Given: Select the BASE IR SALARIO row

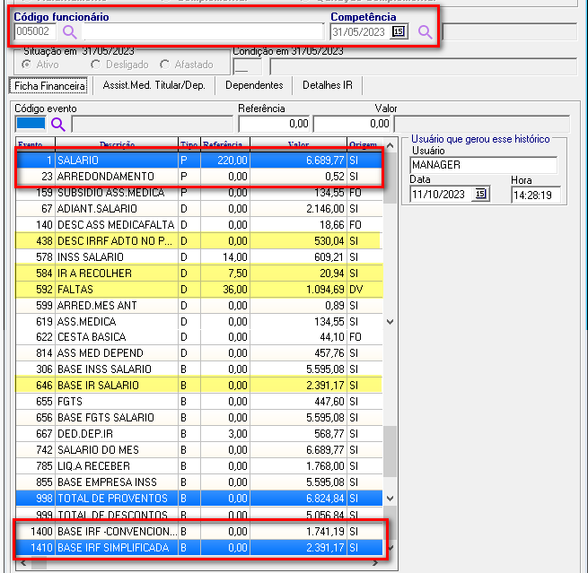Looking at the screenshot, I should (198, 385).
